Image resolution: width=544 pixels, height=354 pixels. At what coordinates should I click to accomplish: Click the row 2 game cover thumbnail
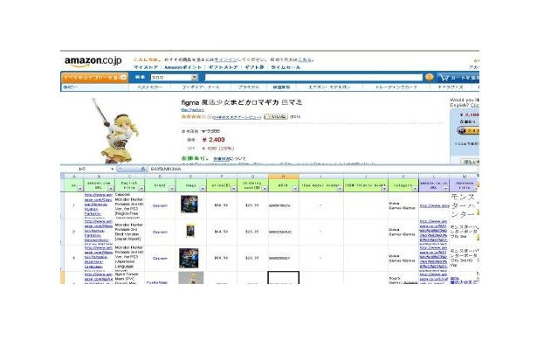pos(190,231)
